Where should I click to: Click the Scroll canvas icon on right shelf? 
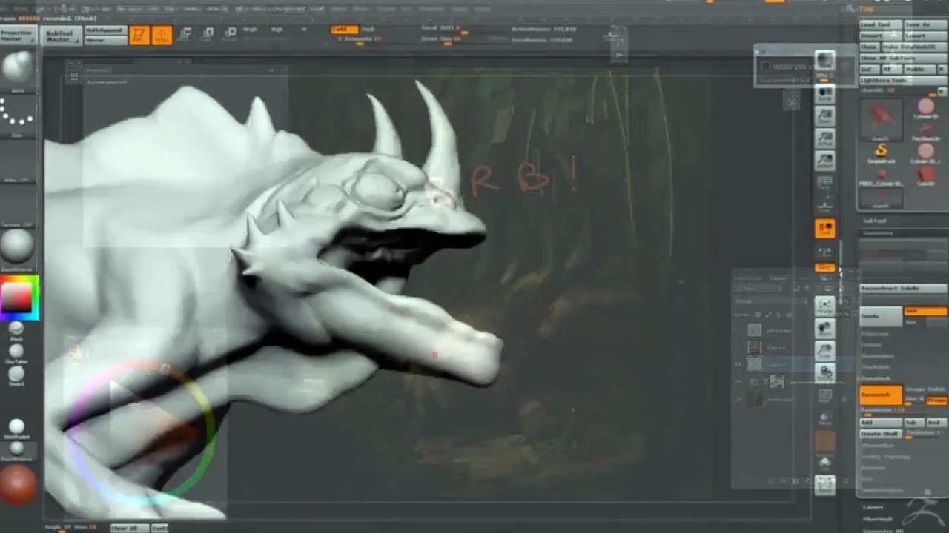tap(824, 95)
